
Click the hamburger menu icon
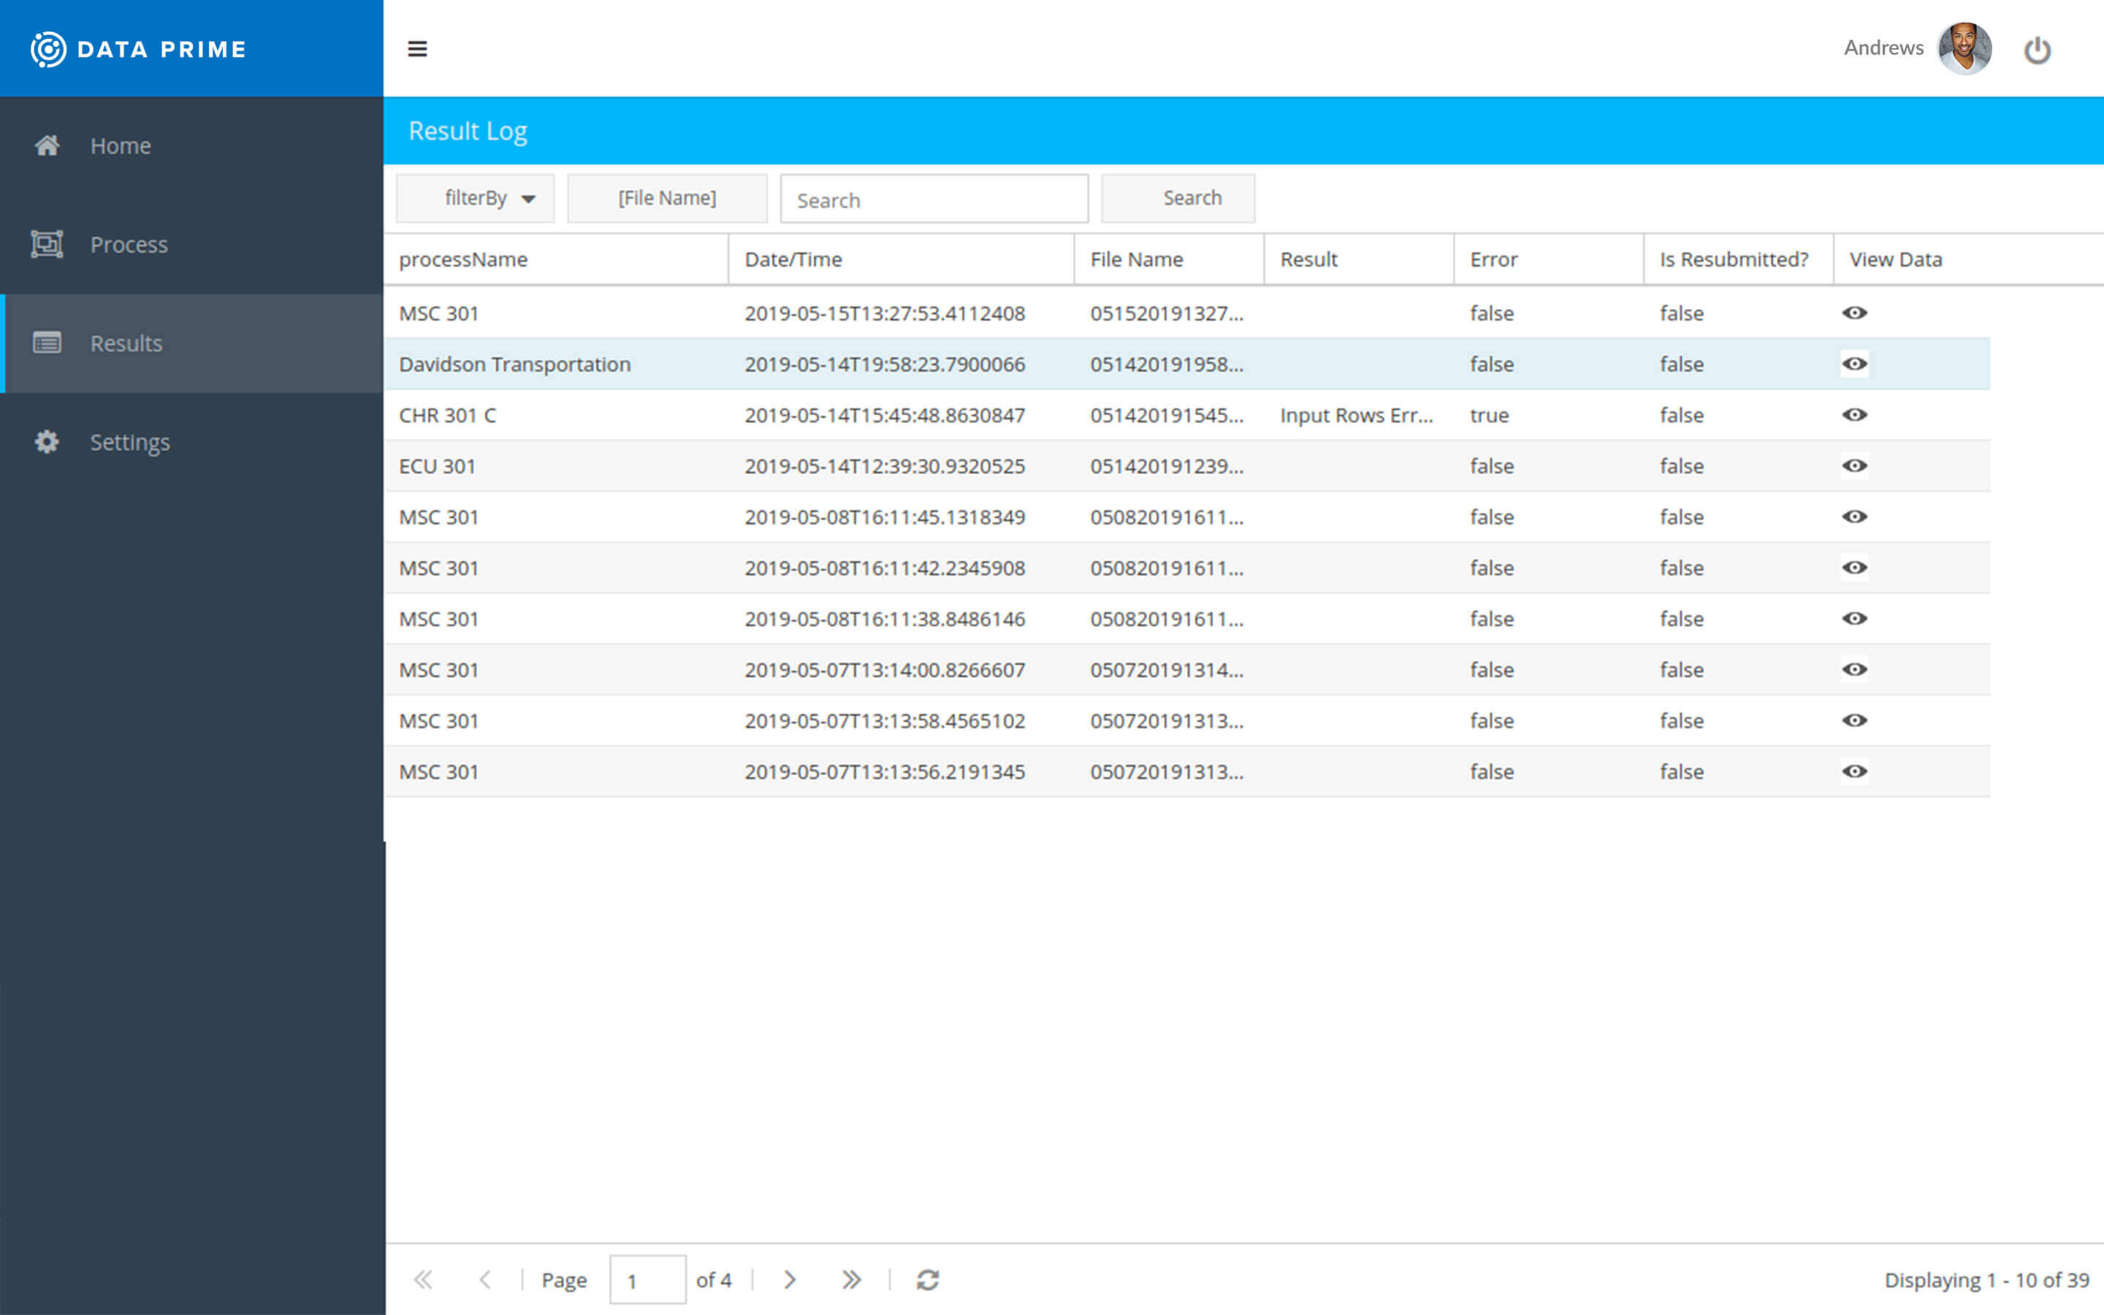tap(416, 47)
